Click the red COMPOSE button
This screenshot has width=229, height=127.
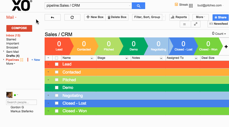click(19, 28)
